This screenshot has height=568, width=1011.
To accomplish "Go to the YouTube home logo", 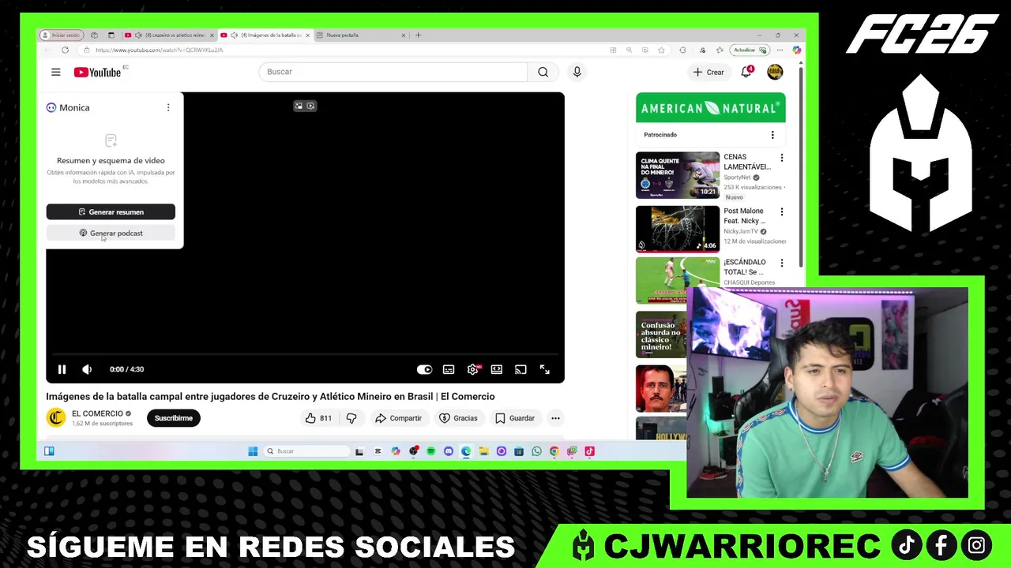I will tap(97, 72).
